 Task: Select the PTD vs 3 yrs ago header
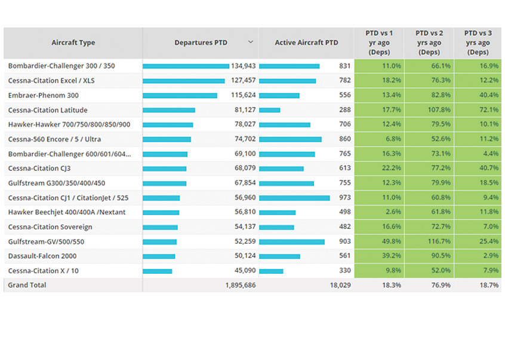(x=478, y=42)
